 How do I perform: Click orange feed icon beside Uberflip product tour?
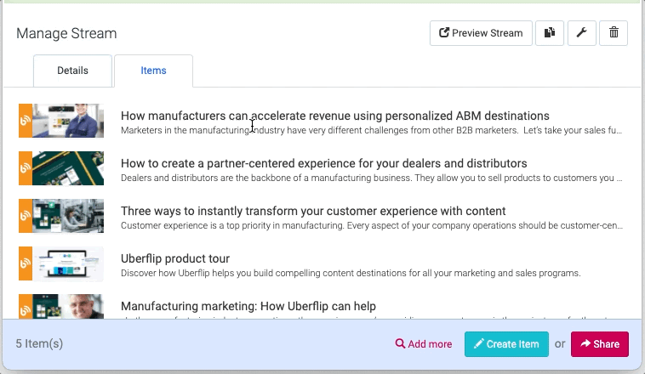(26, 263)
